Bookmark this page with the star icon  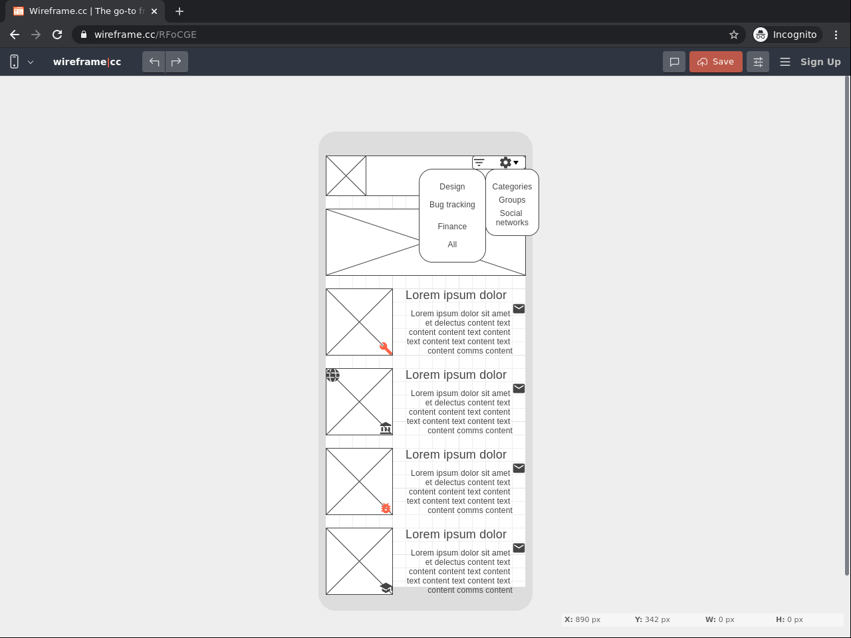point(734,35)
